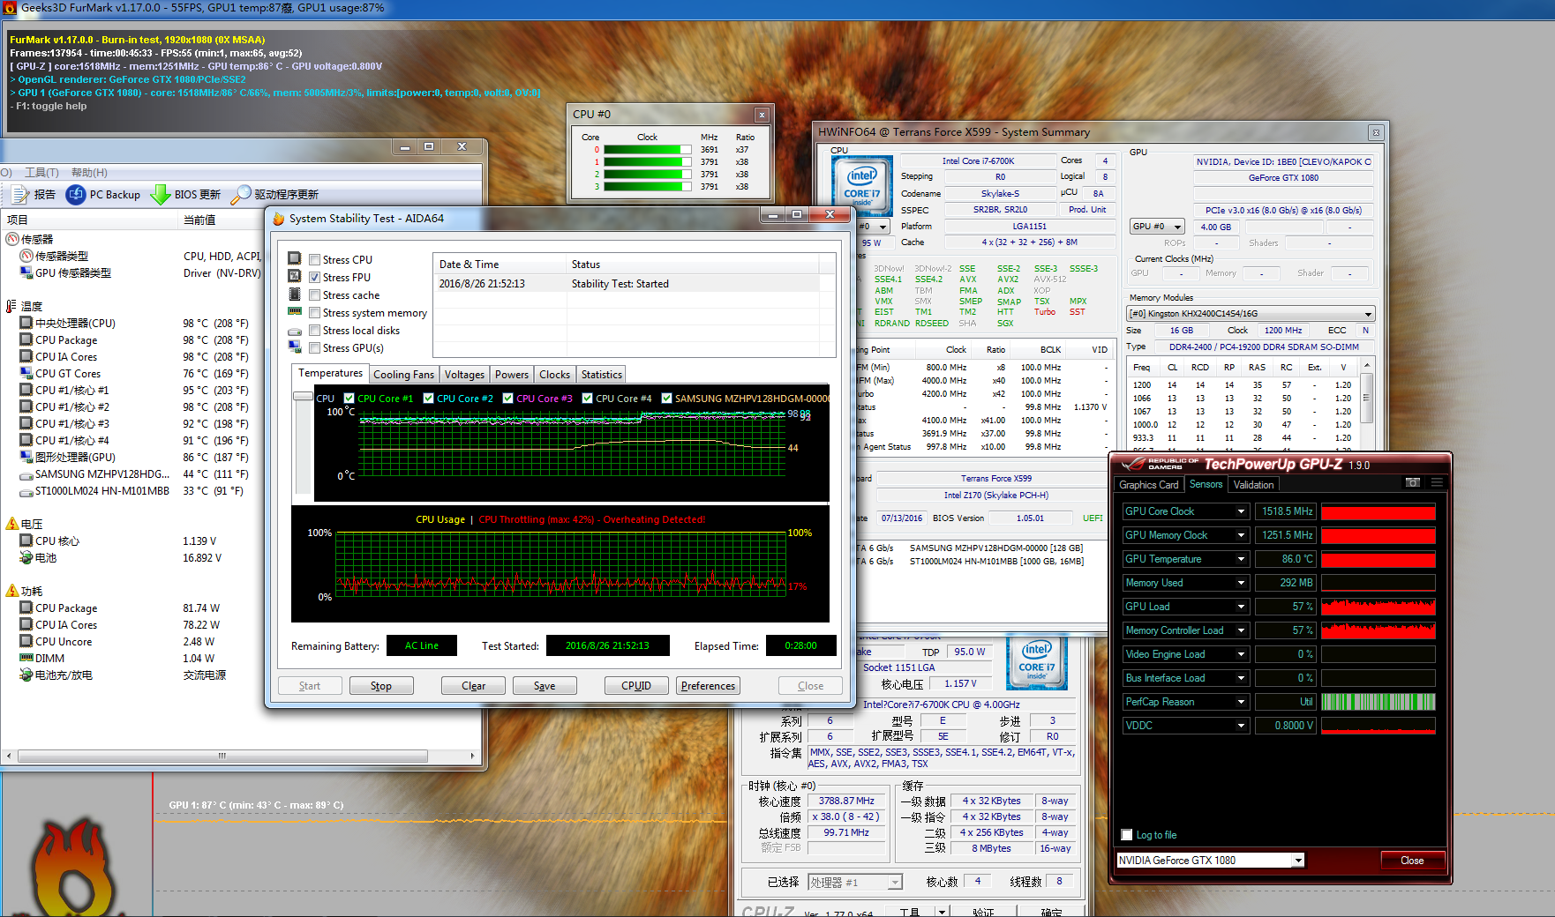Enable the Stress GPU(s) checkbox
The height and width of the screenshot is (917, 1555).
tap(314, 347)
